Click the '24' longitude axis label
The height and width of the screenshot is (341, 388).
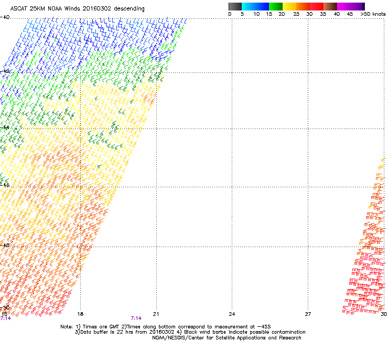tap(232, 314)
